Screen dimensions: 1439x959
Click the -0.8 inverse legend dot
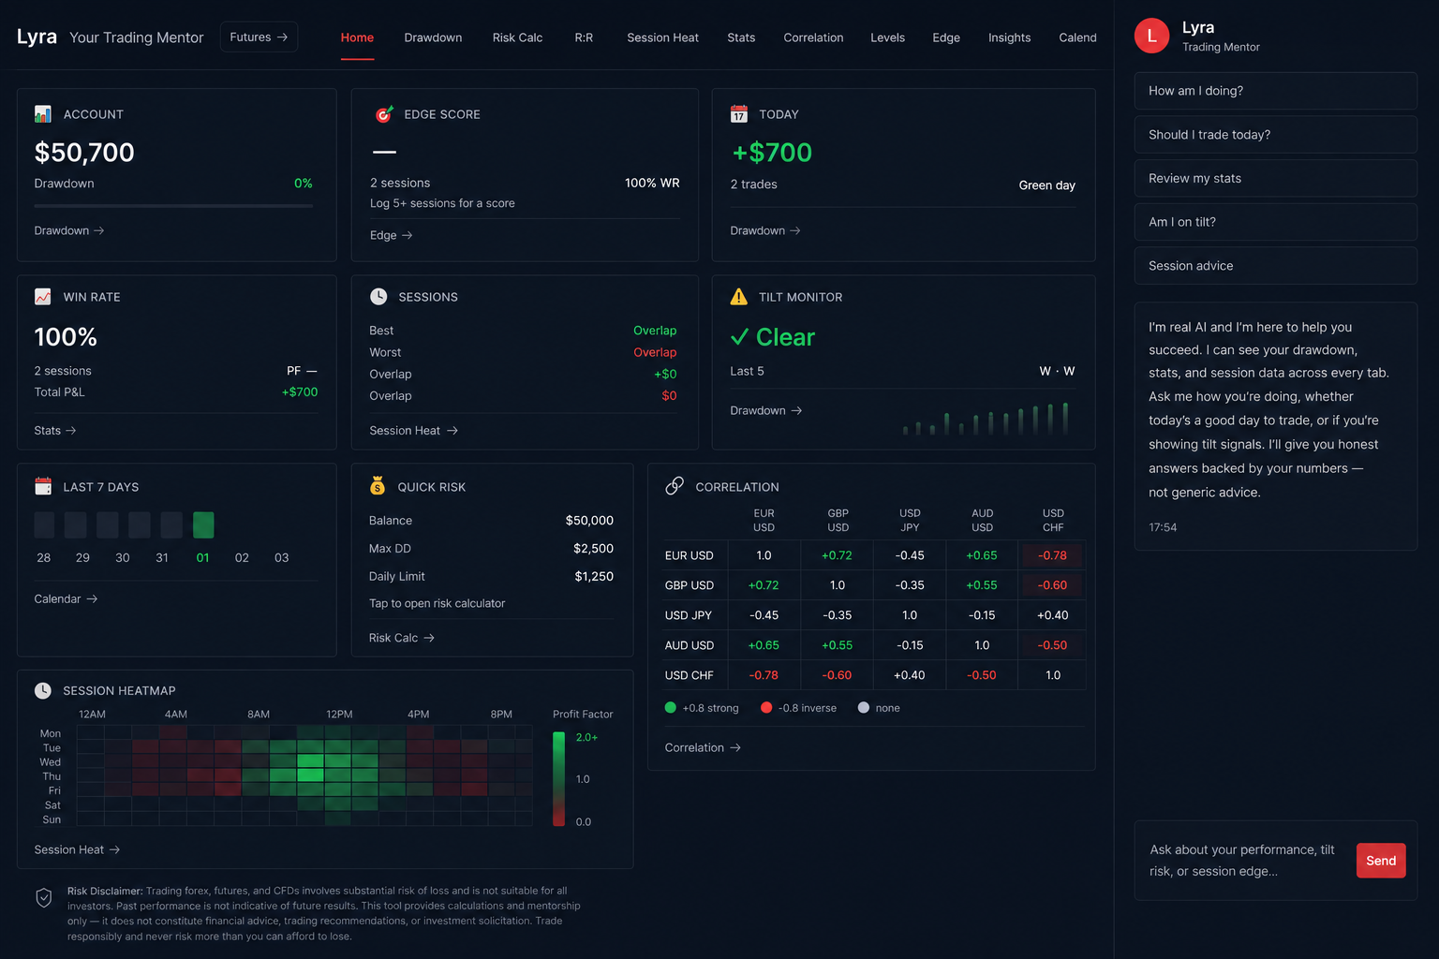tap(766, 708)
